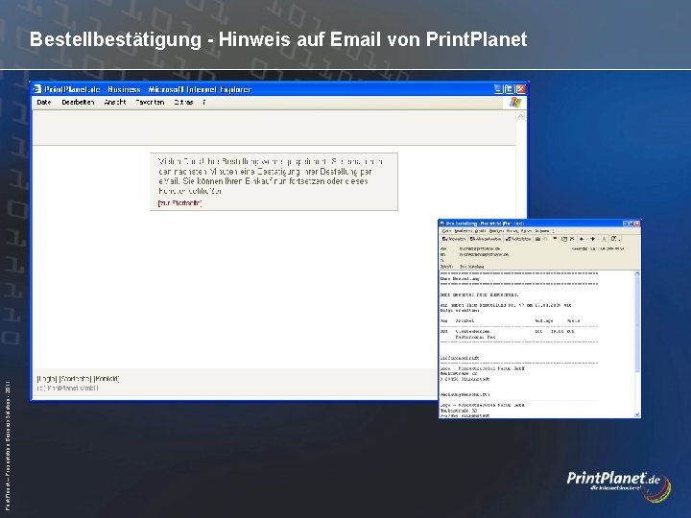Click the previous item arrow in email toolbar

pos(582,239)
